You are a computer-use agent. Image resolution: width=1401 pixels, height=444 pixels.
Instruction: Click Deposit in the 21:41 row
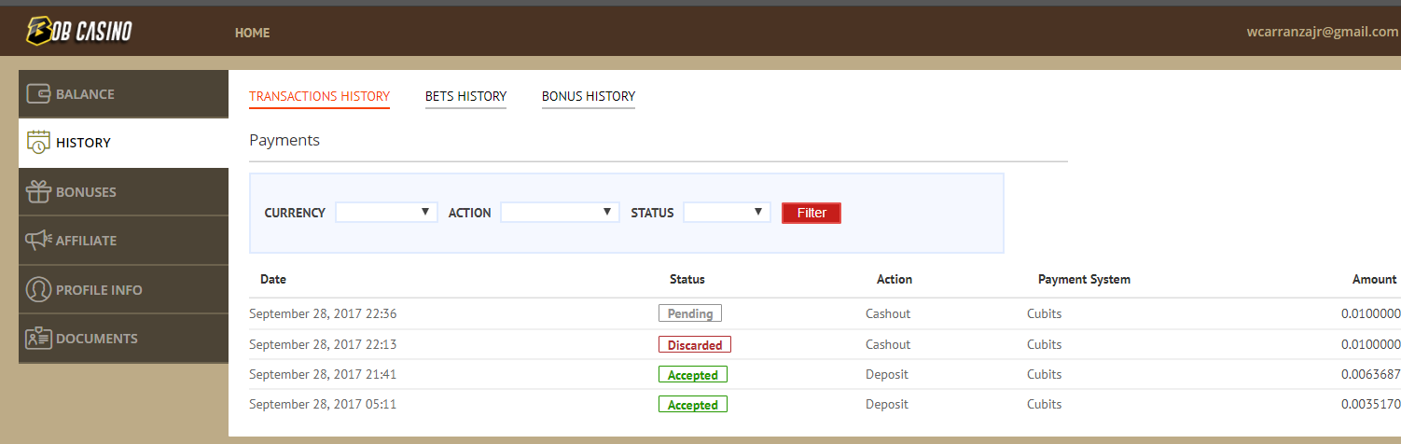click(x=887, y=374)
